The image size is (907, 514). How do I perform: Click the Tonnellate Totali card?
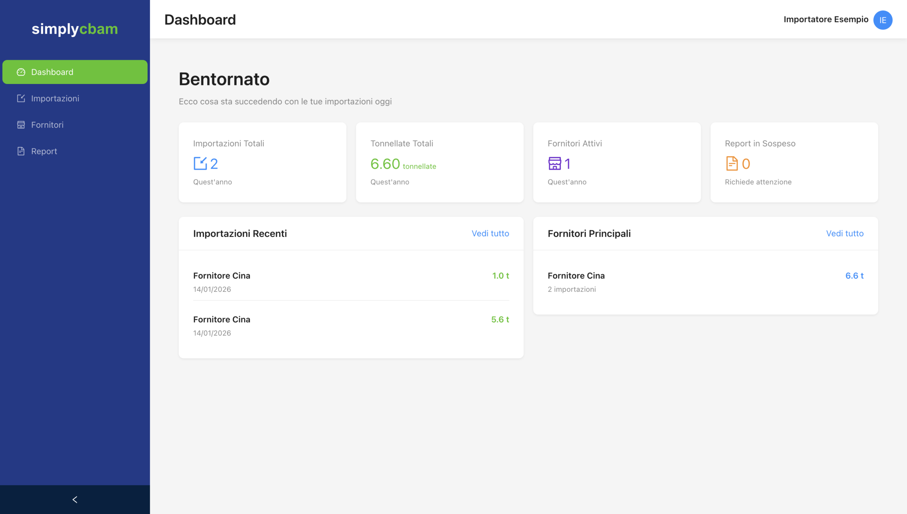pyautogui.click(x=439, y=162)
